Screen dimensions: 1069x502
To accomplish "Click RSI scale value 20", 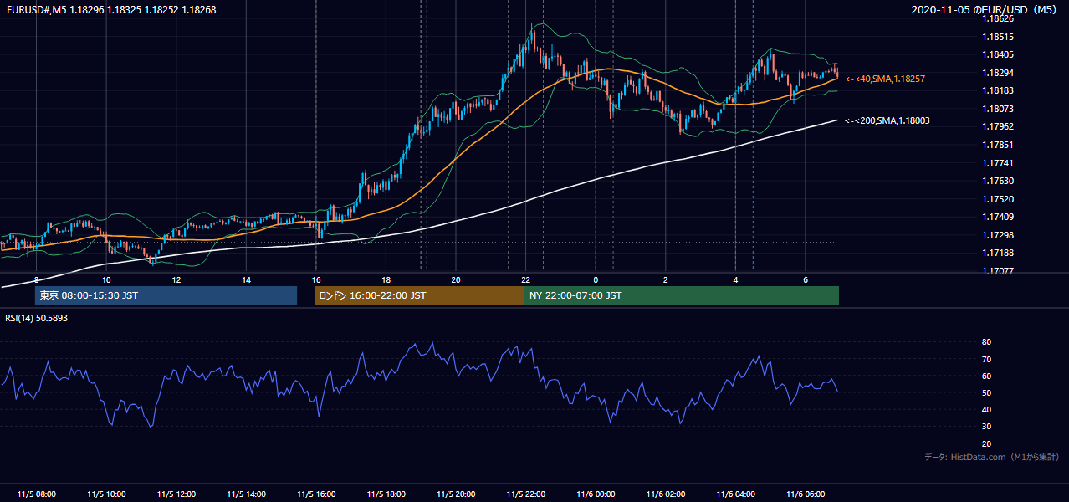I will click(986, 443).
